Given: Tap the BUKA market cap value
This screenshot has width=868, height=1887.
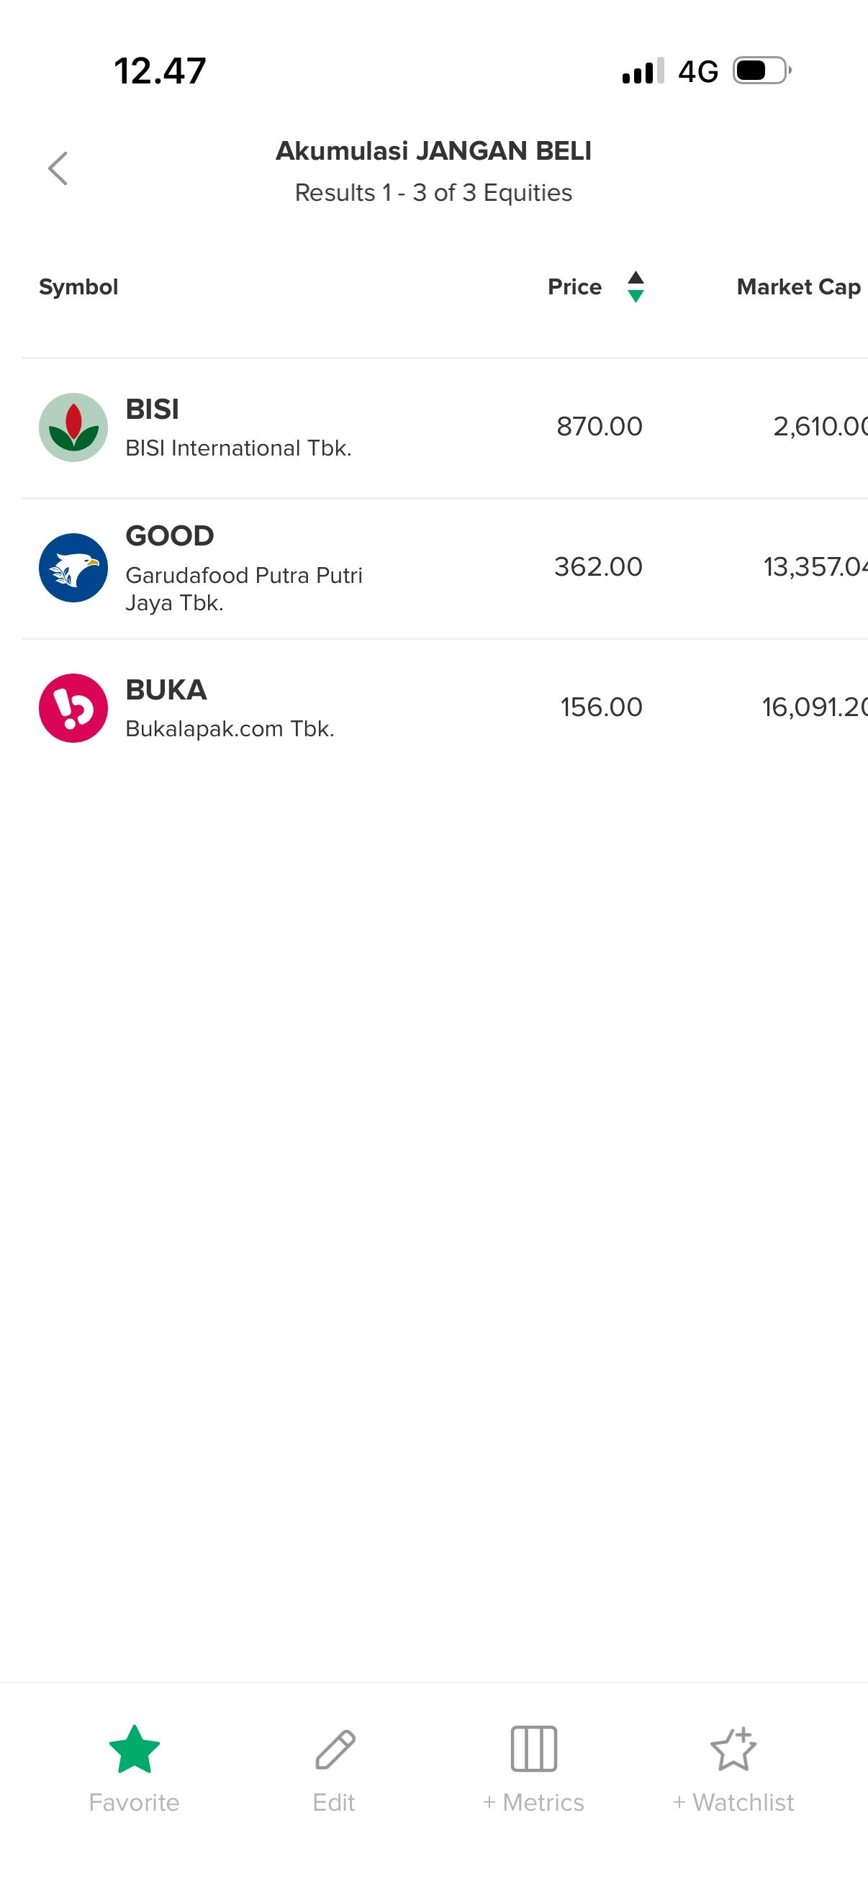Looking at the screenshot, I should (x=814, y=707).
